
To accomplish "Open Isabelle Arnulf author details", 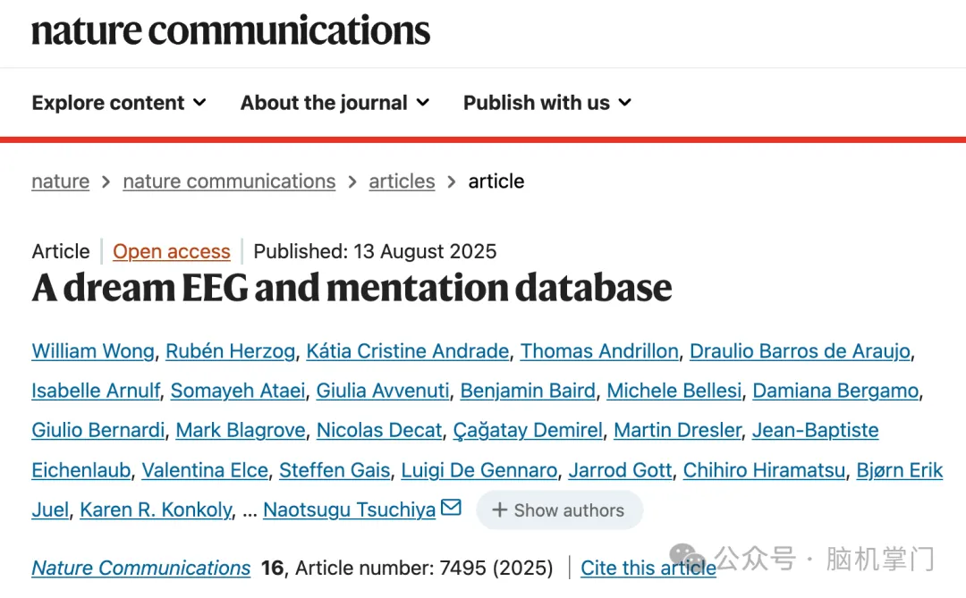I will pos(96,391).
